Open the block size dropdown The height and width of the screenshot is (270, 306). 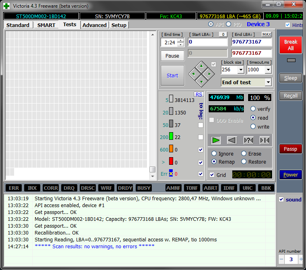[241, 70]
